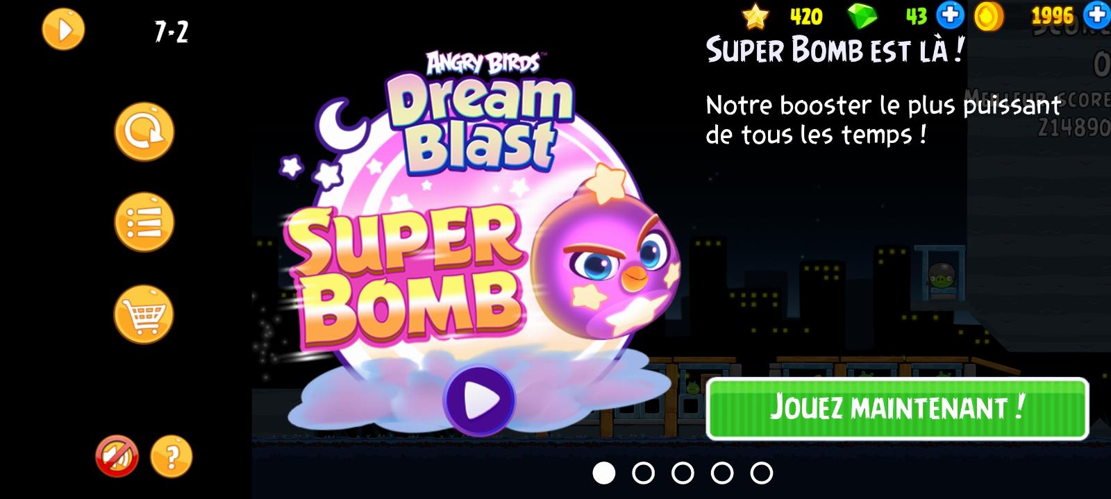Screen dimensions: 1111x499
Task: Tap the Super Bomb est là! headline
Action: pyautogui.click(x=835, y=50)
